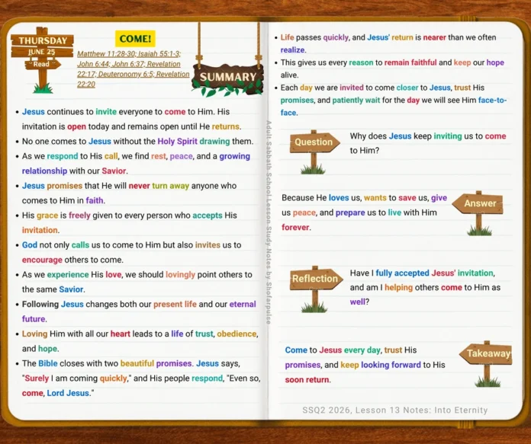Click the red word 'forever' in the answer
The image size is (531, 444).
295,227
